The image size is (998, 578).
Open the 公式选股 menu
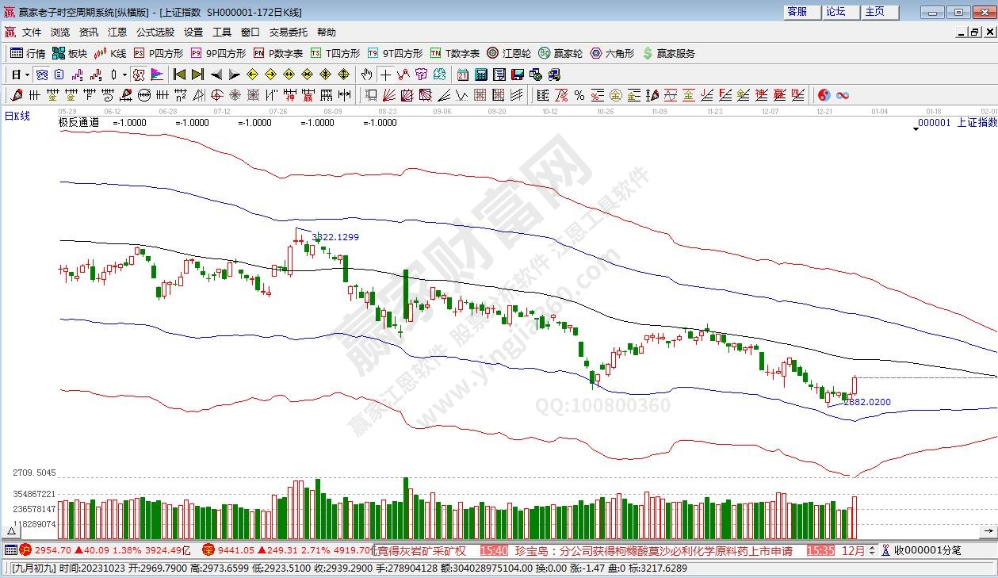pos(155,33)
